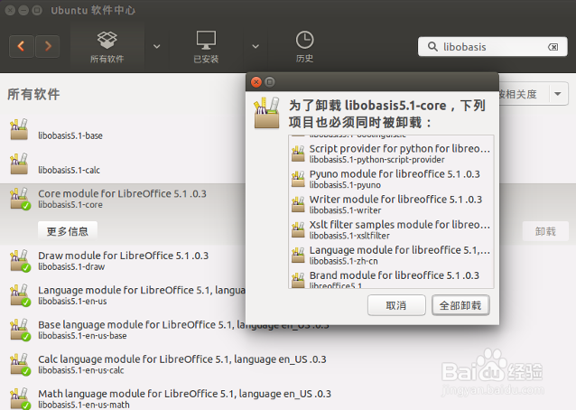Open the sort order dropdown arrow
Screen dimensions: 576x410
558,94
